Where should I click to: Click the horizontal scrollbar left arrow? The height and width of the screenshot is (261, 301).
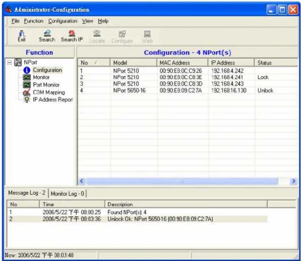(x=82, y=181)
